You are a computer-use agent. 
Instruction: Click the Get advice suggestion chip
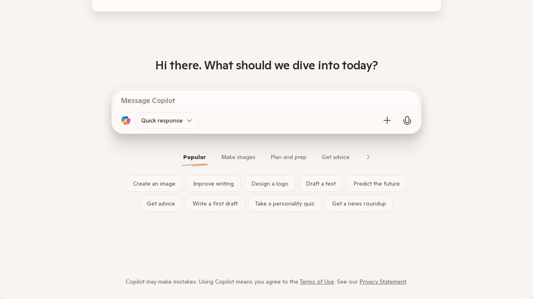(161, 203)
